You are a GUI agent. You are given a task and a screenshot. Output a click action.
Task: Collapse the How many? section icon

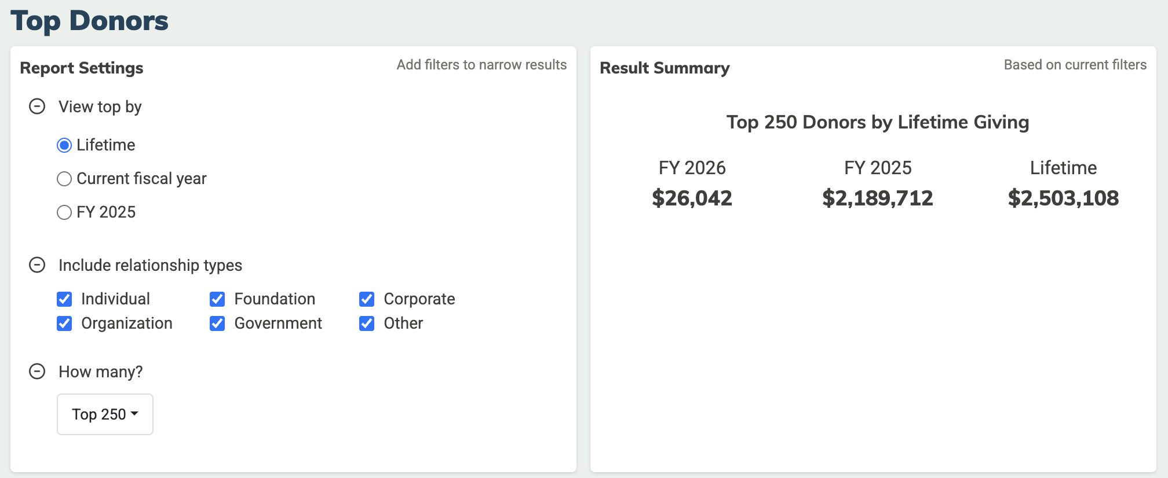(37, 372)
